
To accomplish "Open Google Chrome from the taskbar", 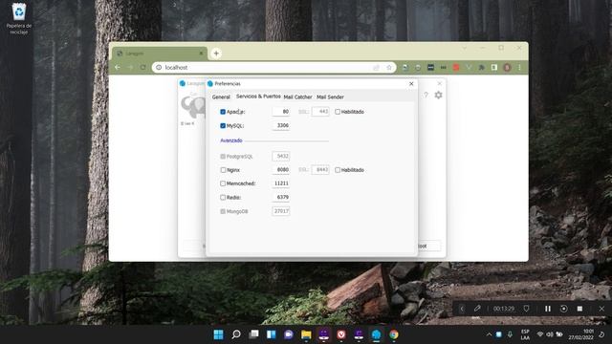I will (x=394, y=334).
